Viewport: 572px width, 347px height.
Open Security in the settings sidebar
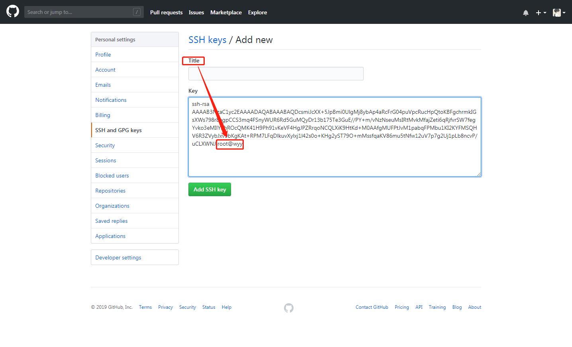[x=135, y=145]
